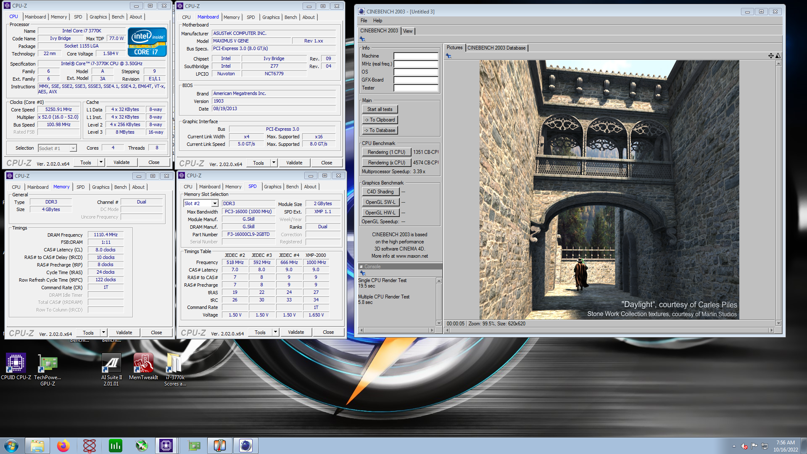Launch the AI Suite II 2.01.01 shortcut
807x454 pixels.
(x=111, y=369)
